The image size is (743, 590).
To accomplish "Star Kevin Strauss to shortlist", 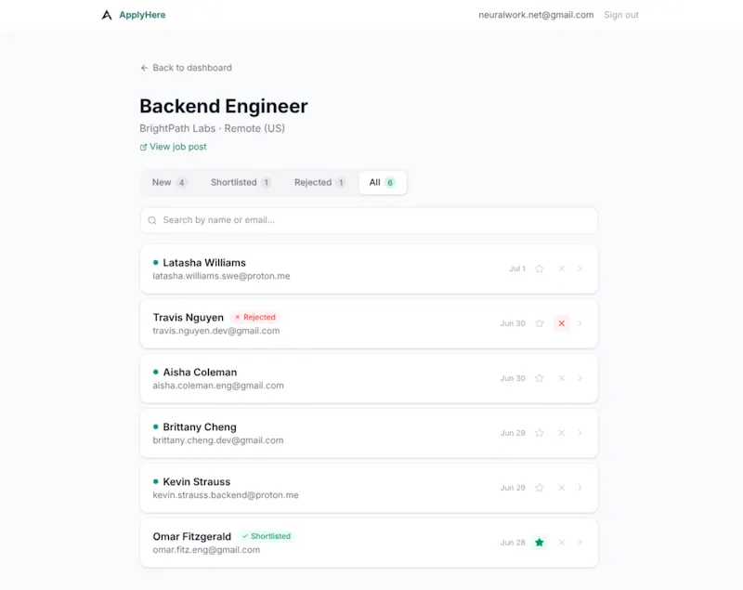I will [x=540, y=488].
